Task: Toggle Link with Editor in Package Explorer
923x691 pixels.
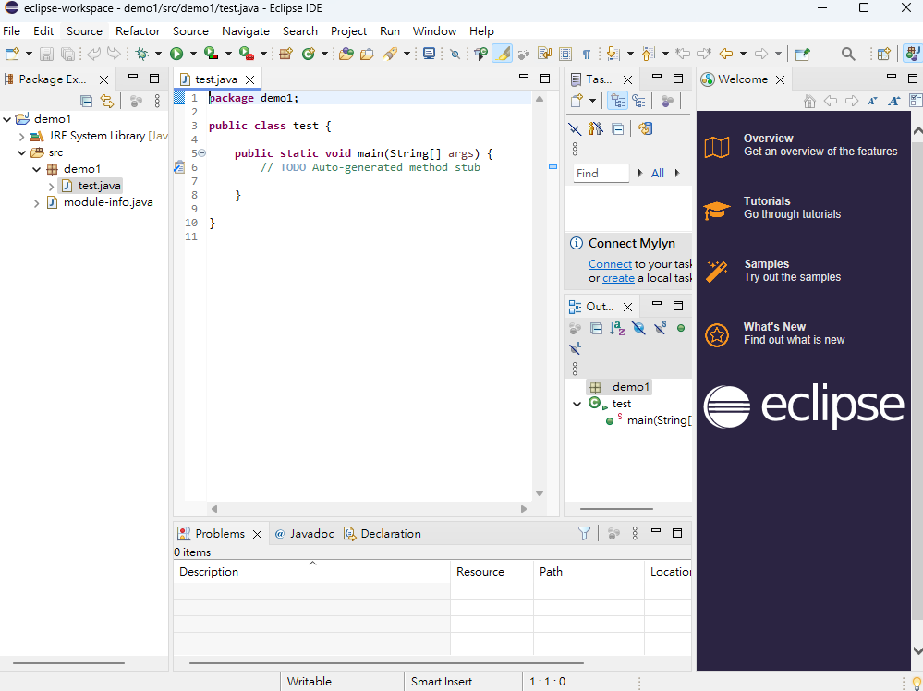Action: 107,102
